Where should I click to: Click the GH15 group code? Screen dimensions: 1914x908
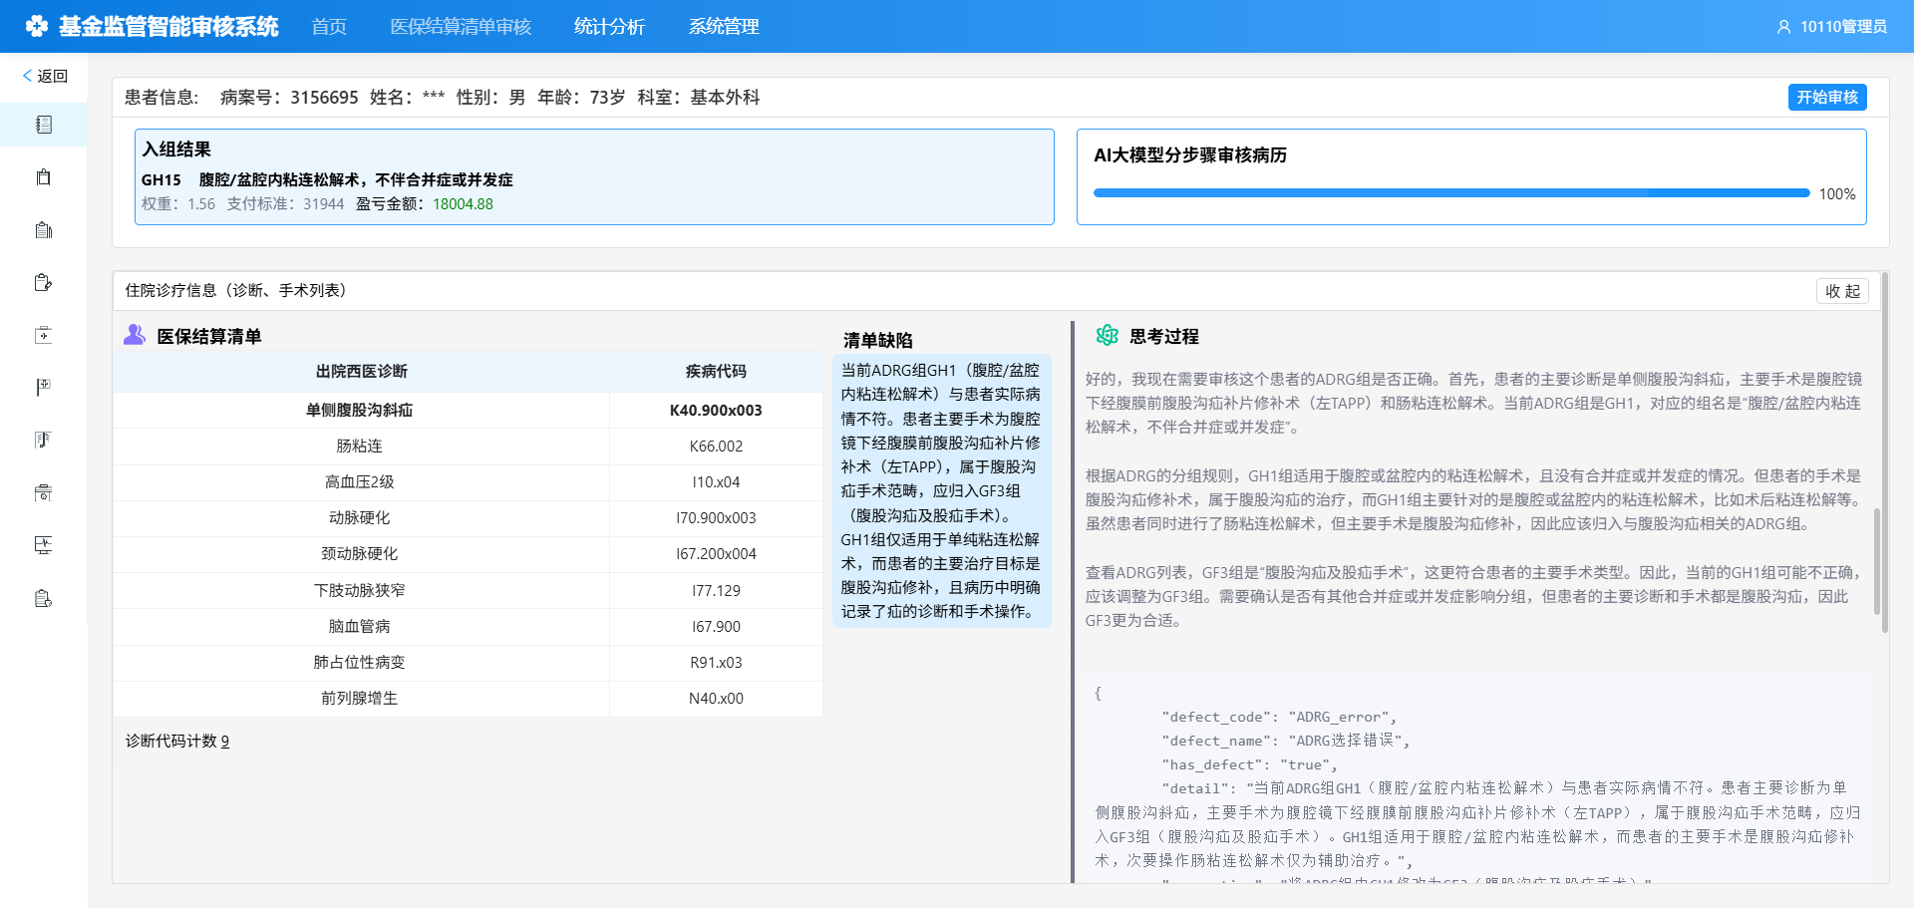click(161, 180)
